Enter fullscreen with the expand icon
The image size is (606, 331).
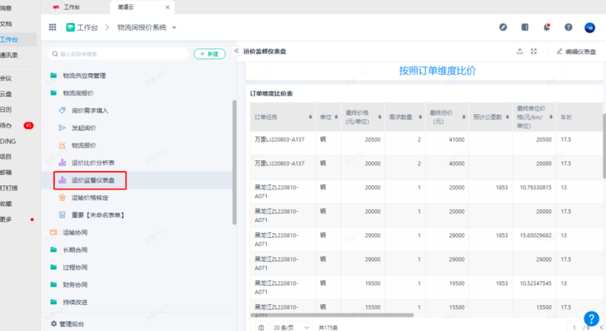click(534, 51)
